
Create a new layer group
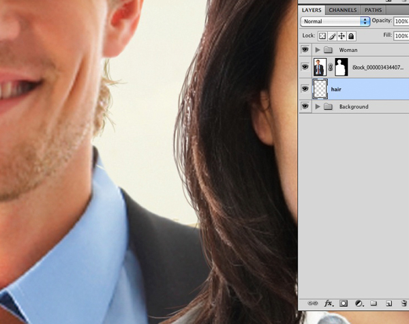click(x=374, y=303)
